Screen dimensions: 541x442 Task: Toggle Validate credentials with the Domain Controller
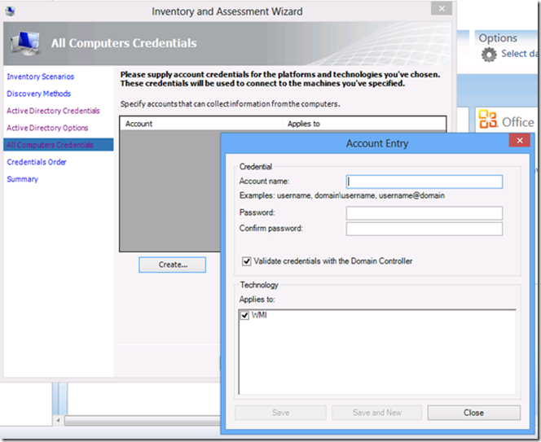(246, 261)
